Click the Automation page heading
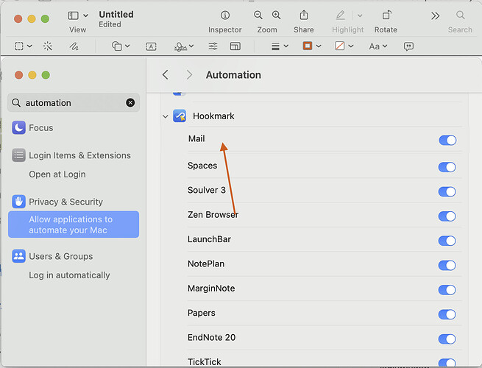The image size is (482, 368). (x=233, y=75)
